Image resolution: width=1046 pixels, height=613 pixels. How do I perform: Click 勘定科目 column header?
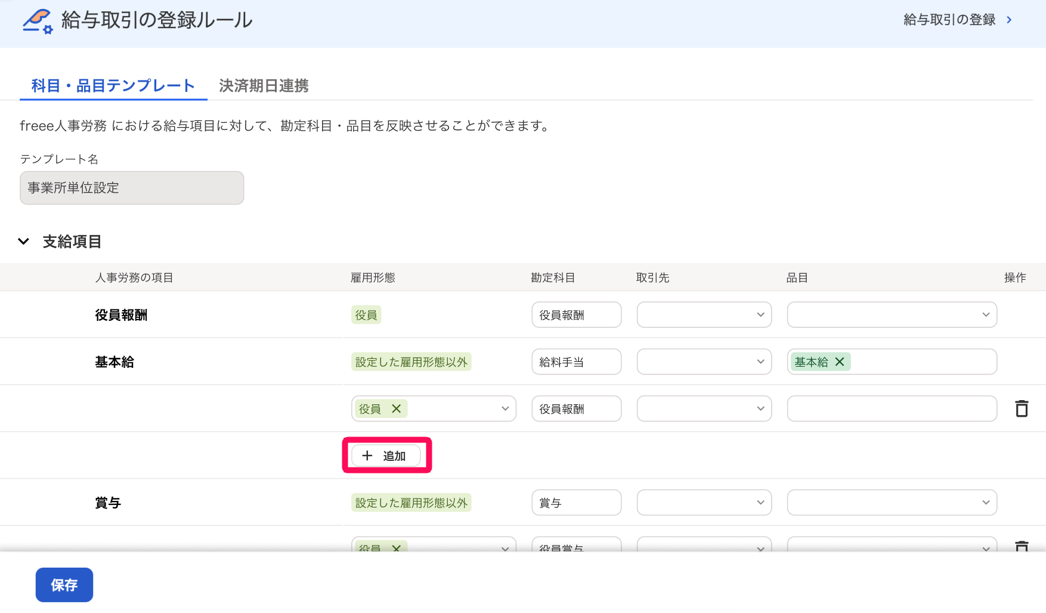pyautogui.click(x=553, y=277)
